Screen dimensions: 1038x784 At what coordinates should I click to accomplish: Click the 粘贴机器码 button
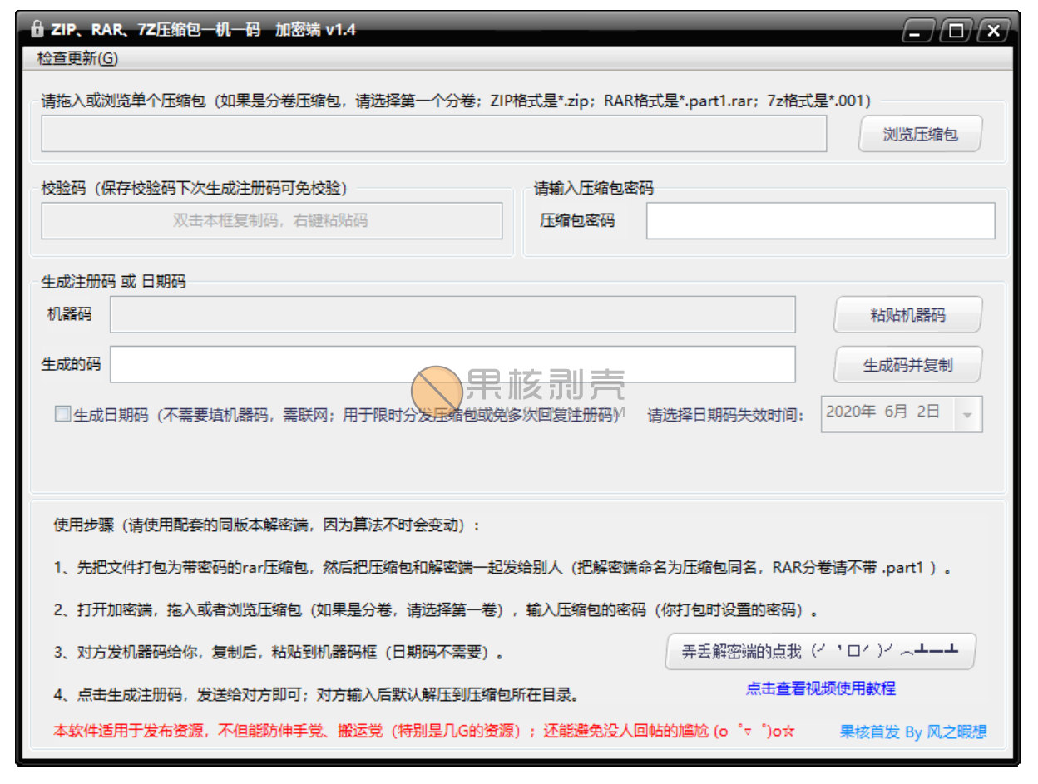tap(907, 315)
